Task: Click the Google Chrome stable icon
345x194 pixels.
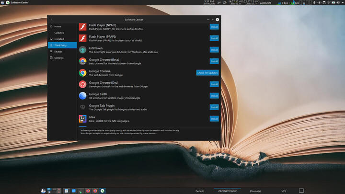Action: click(x=83, y=73)
